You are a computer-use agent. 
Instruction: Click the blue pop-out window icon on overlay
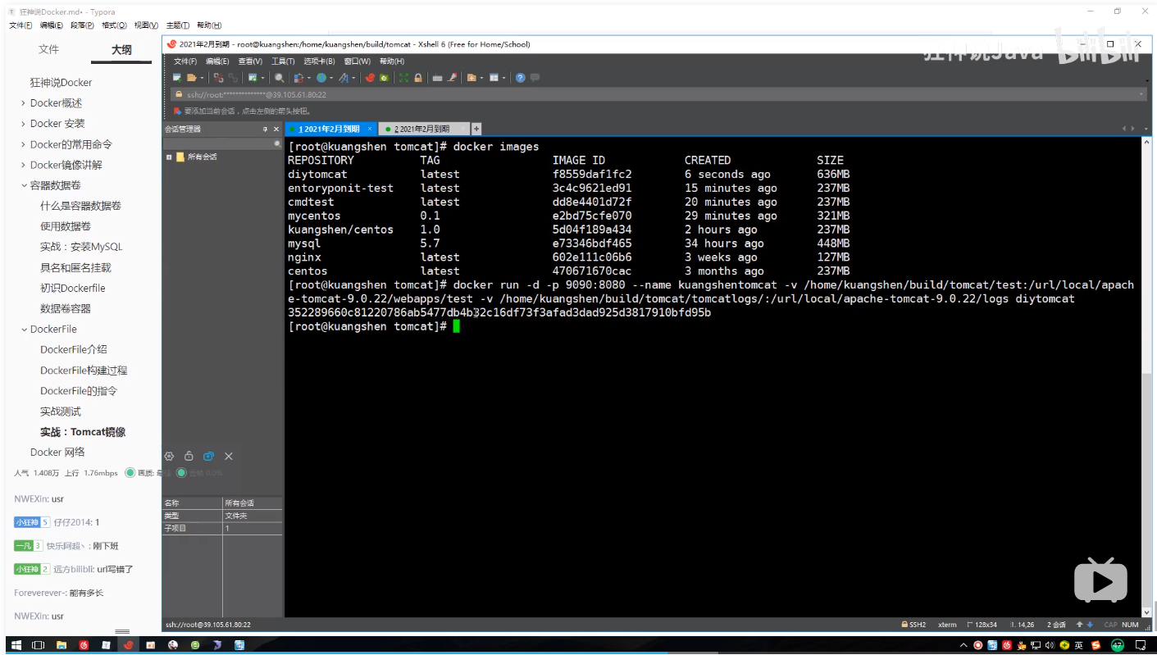coord(208,456)
